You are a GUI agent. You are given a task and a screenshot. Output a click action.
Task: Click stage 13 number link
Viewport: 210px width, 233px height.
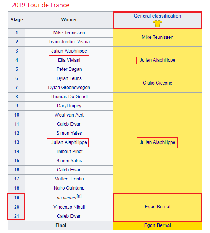pos(17,142)
